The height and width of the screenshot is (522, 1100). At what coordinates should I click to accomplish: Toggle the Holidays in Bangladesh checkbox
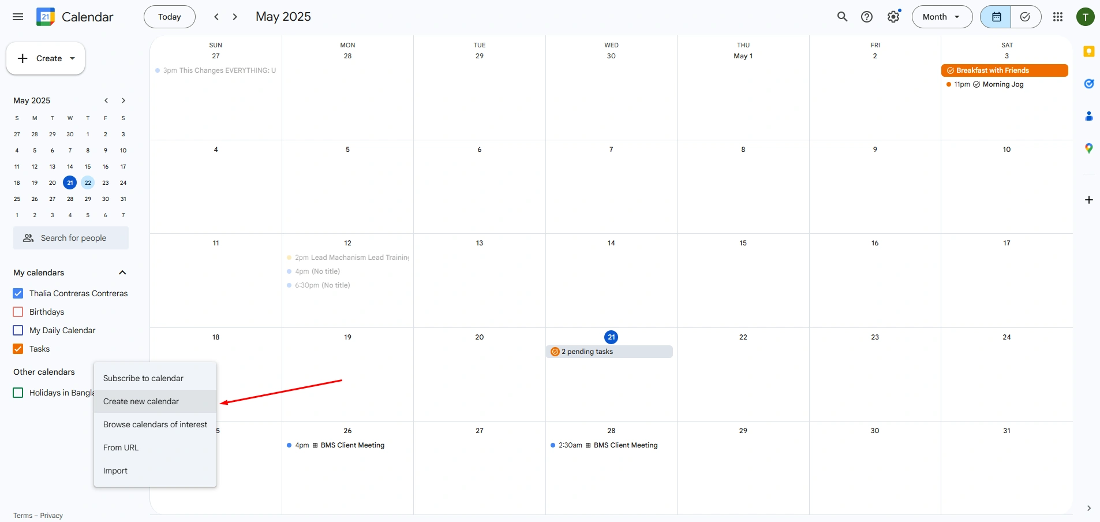pos(18,393)
